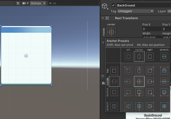Viewport: 171px width, 119px height.
Task: Choose the middle-center anchor preset
Action: [x=139, y=81]
